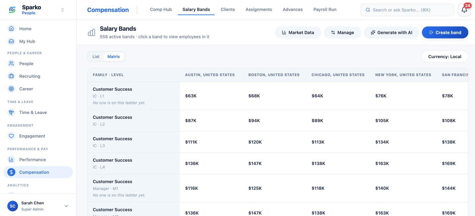Switch to Matrix view
The width and height of the screenshot is (475, 216).
[x=113, y=56]
